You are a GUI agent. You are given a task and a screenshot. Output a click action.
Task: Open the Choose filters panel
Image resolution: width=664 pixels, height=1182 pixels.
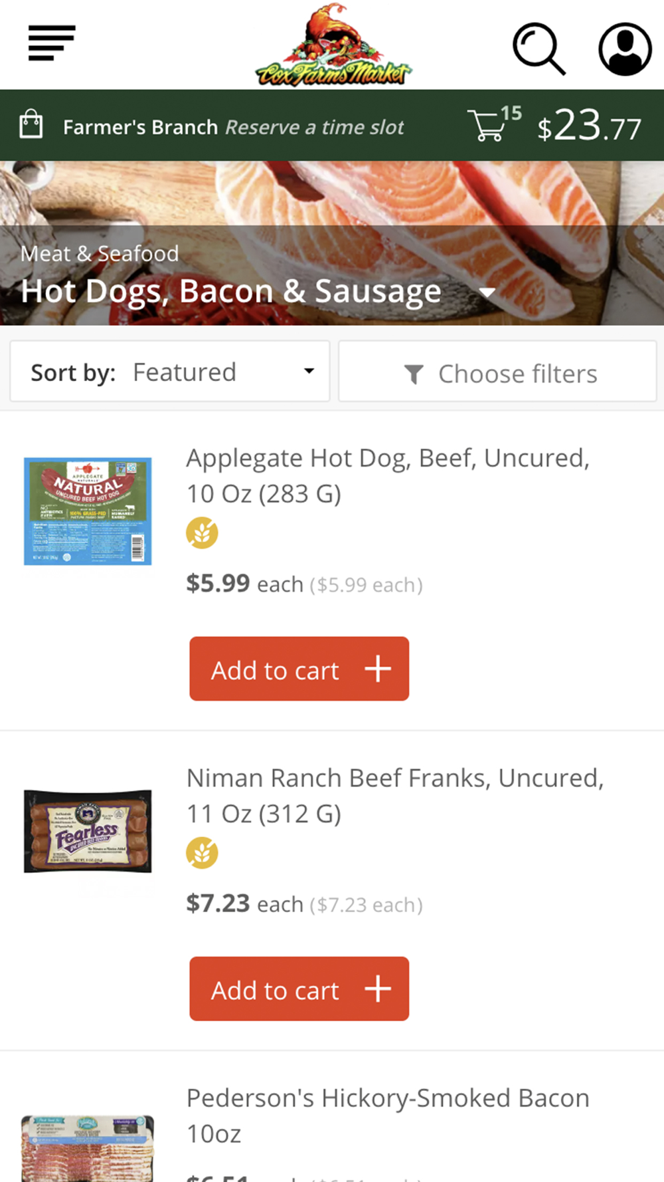pyautogui.click(x=498, y=373)
